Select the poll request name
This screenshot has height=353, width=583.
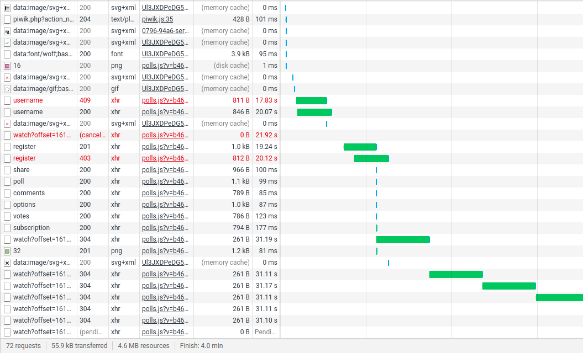tap(19, 181)
